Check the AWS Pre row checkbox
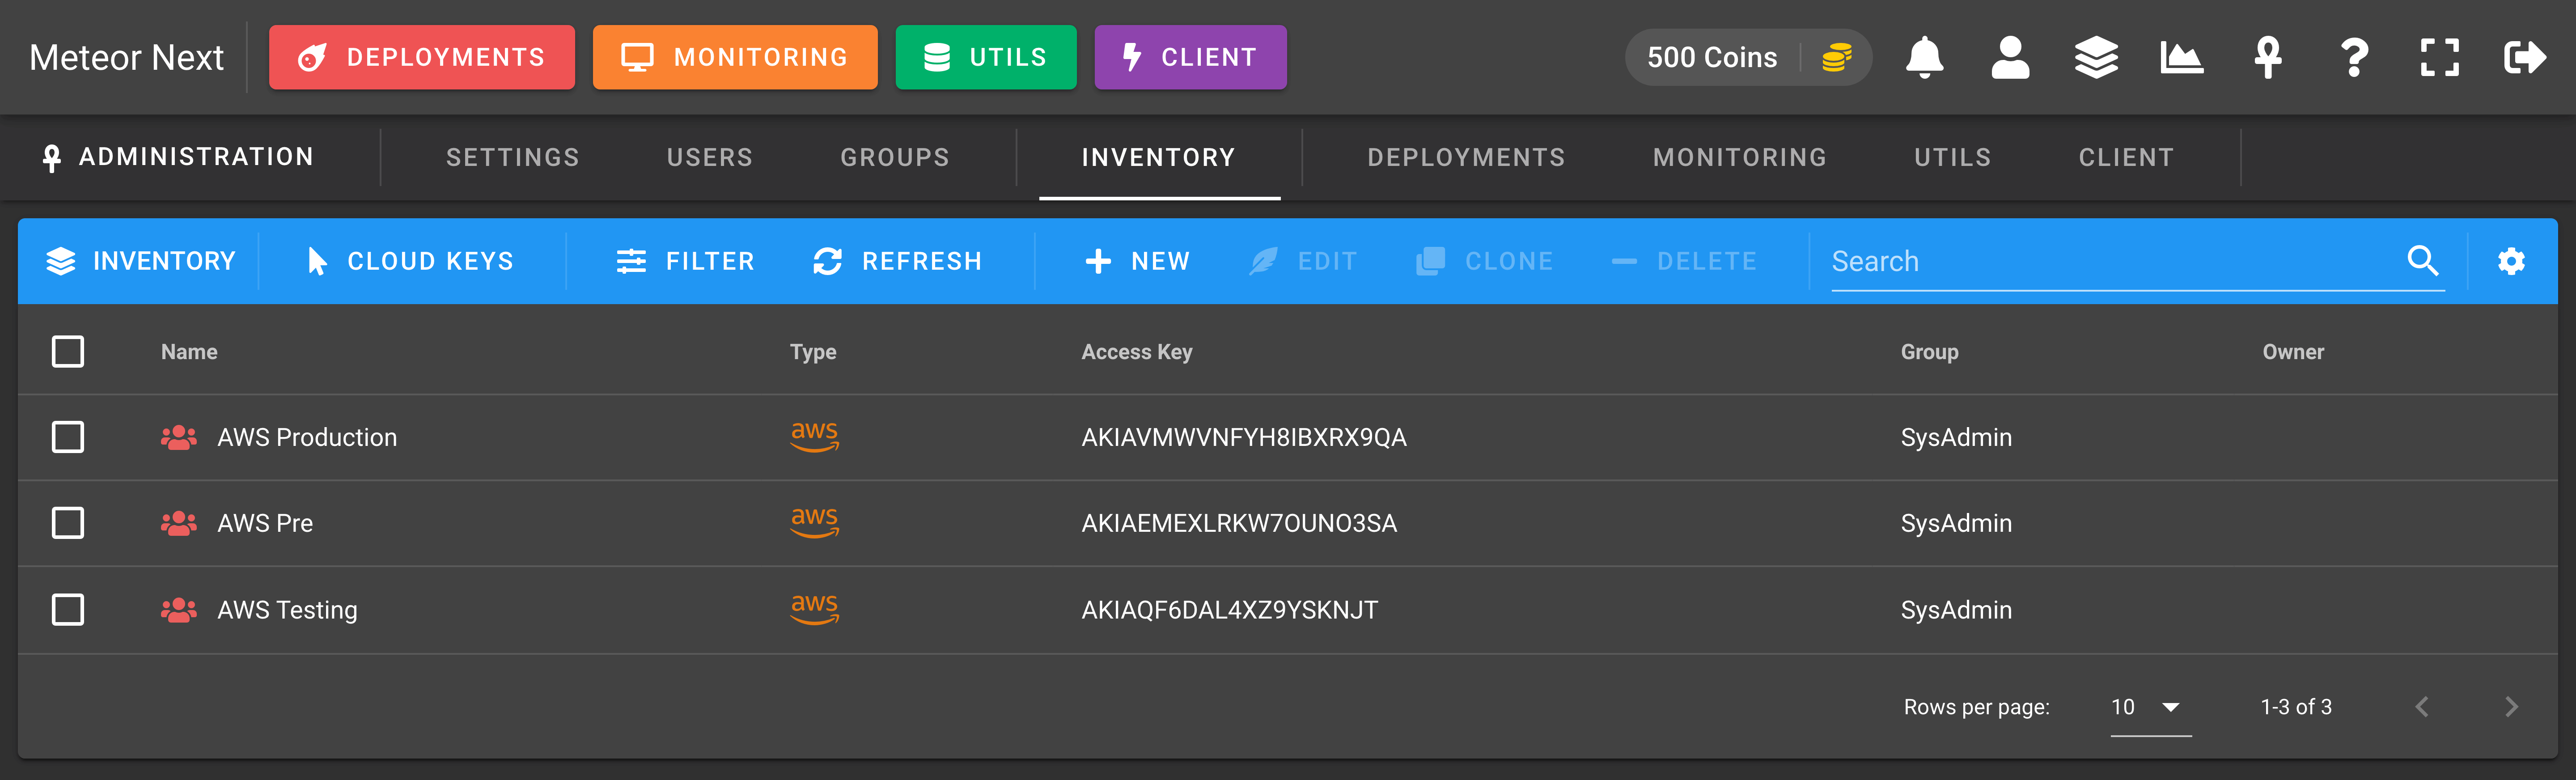2576x780 pixels. point(68,523)
